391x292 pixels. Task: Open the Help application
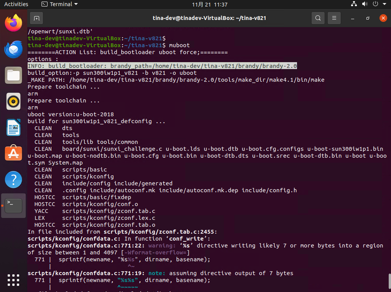pos(13,179)
